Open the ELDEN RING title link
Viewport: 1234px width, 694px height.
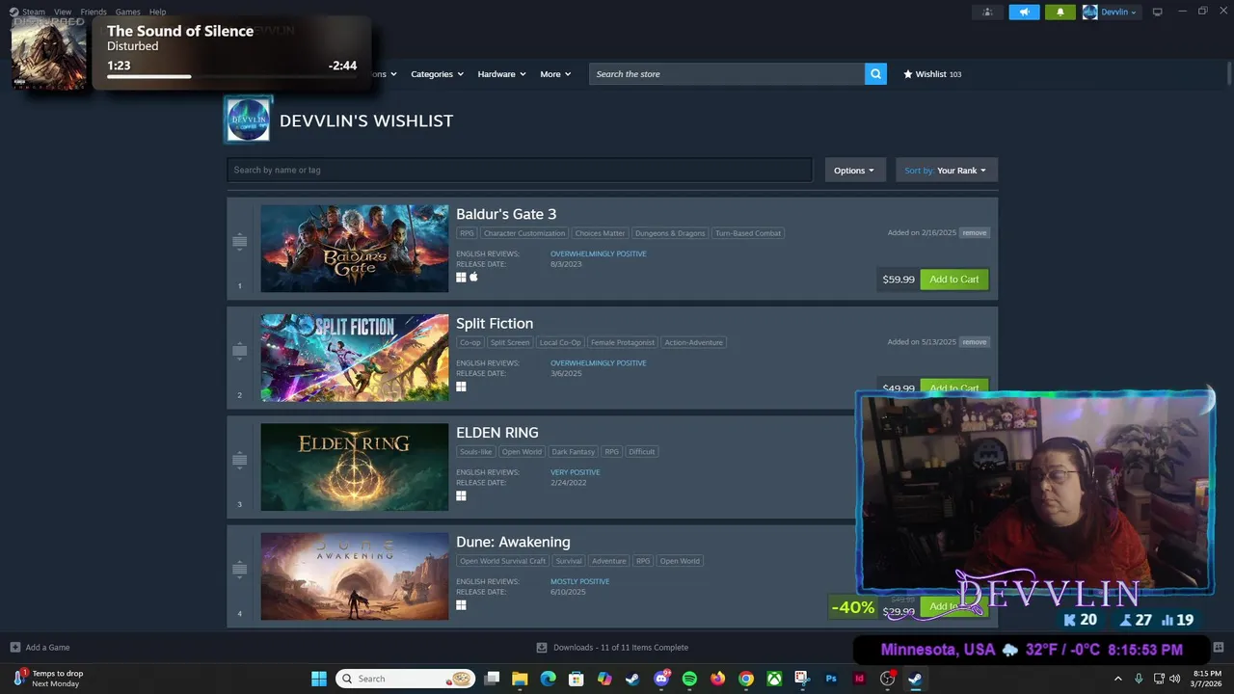pos(497,433)
